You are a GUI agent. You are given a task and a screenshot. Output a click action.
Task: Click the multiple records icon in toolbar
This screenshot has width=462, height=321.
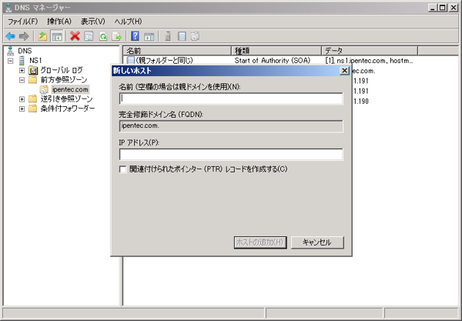click(x=195, y=36)
